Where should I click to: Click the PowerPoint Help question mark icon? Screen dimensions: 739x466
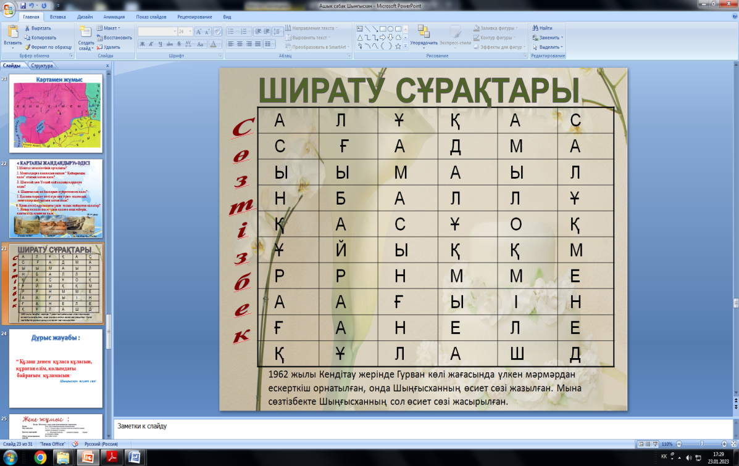click(733, 17)
